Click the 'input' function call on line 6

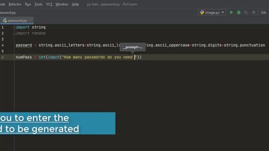(x=53, y=57)
